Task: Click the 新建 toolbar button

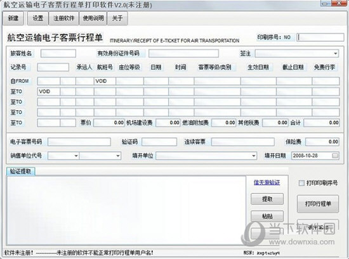Action: point(13,18)
